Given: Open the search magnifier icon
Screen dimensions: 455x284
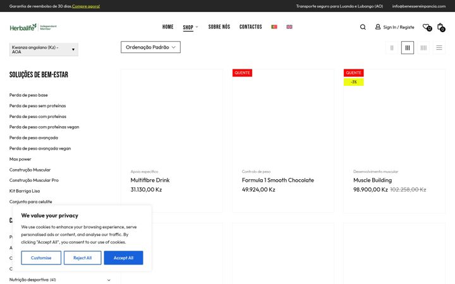Looking at the screenshot, I should pos(363,27).
